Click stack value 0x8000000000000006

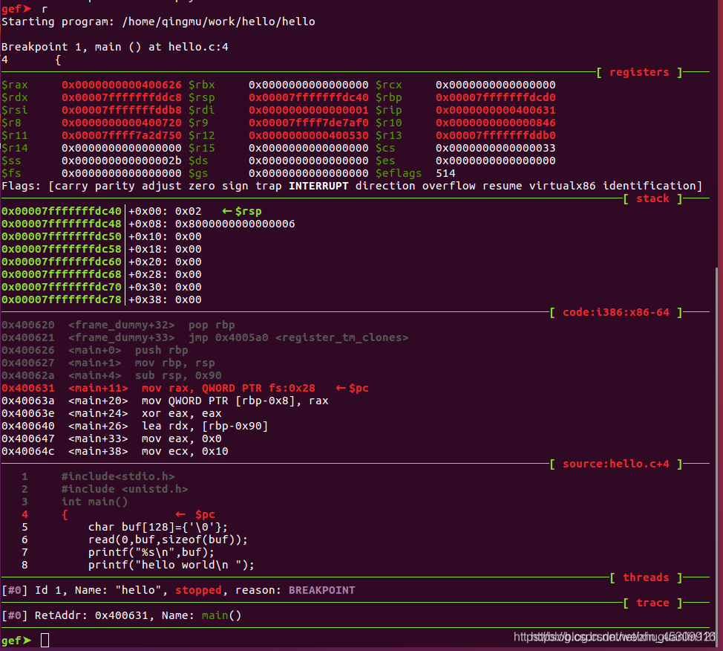(x=235, y=224)
